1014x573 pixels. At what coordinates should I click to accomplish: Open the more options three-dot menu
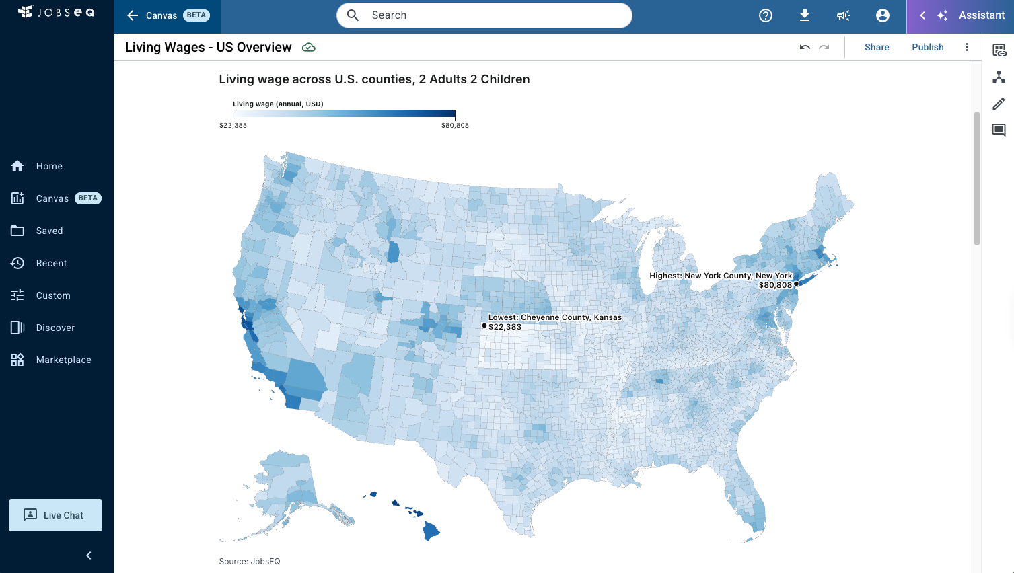tap(967, 47)
